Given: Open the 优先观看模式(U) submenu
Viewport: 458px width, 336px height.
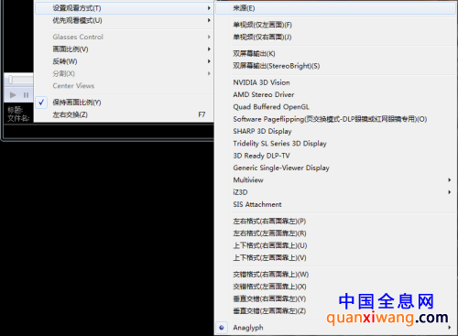Looking at the screenshot, I should [124, 20].
